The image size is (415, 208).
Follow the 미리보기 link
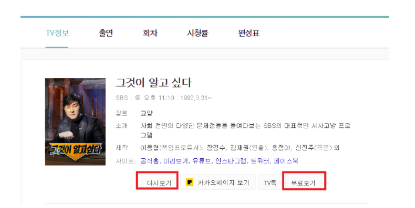[176, 161]
